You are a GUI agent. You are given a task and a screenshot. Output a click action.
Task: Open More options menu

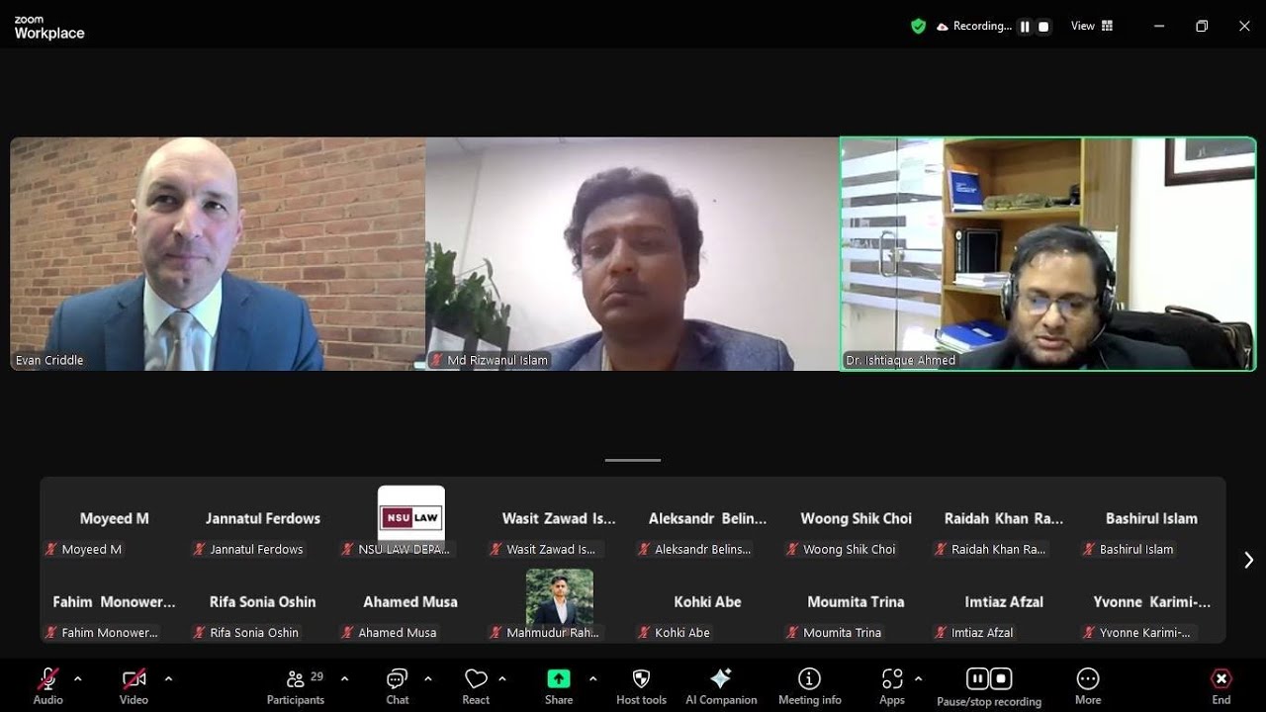click(1088, 685)
